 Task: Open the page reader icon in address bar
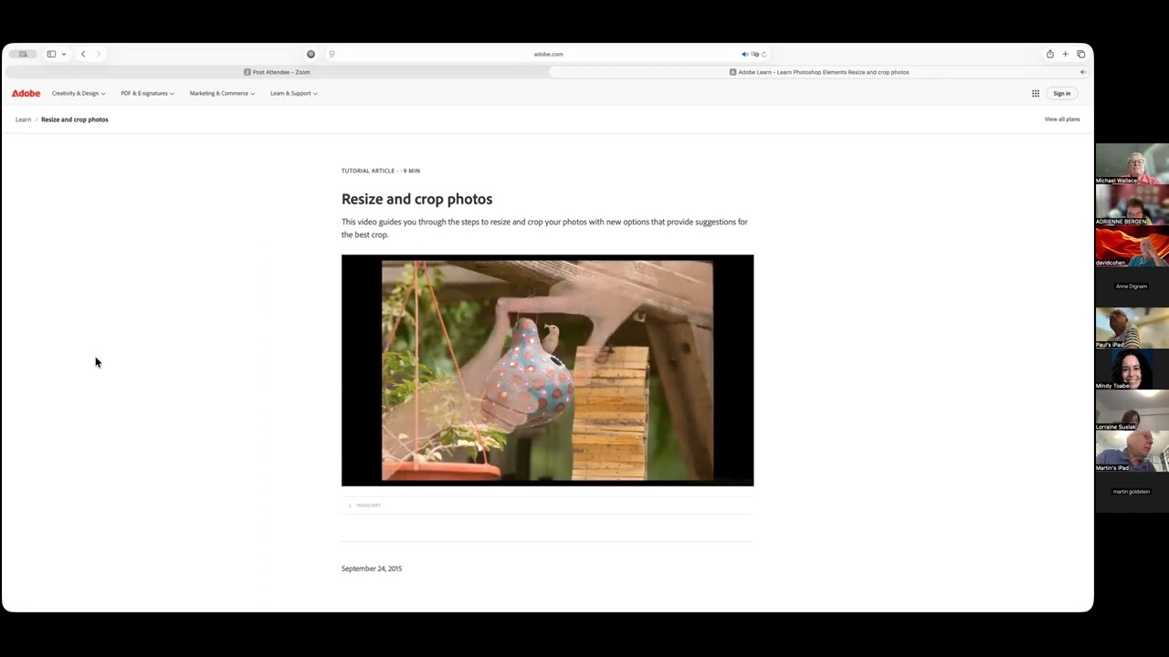[332, 54]
